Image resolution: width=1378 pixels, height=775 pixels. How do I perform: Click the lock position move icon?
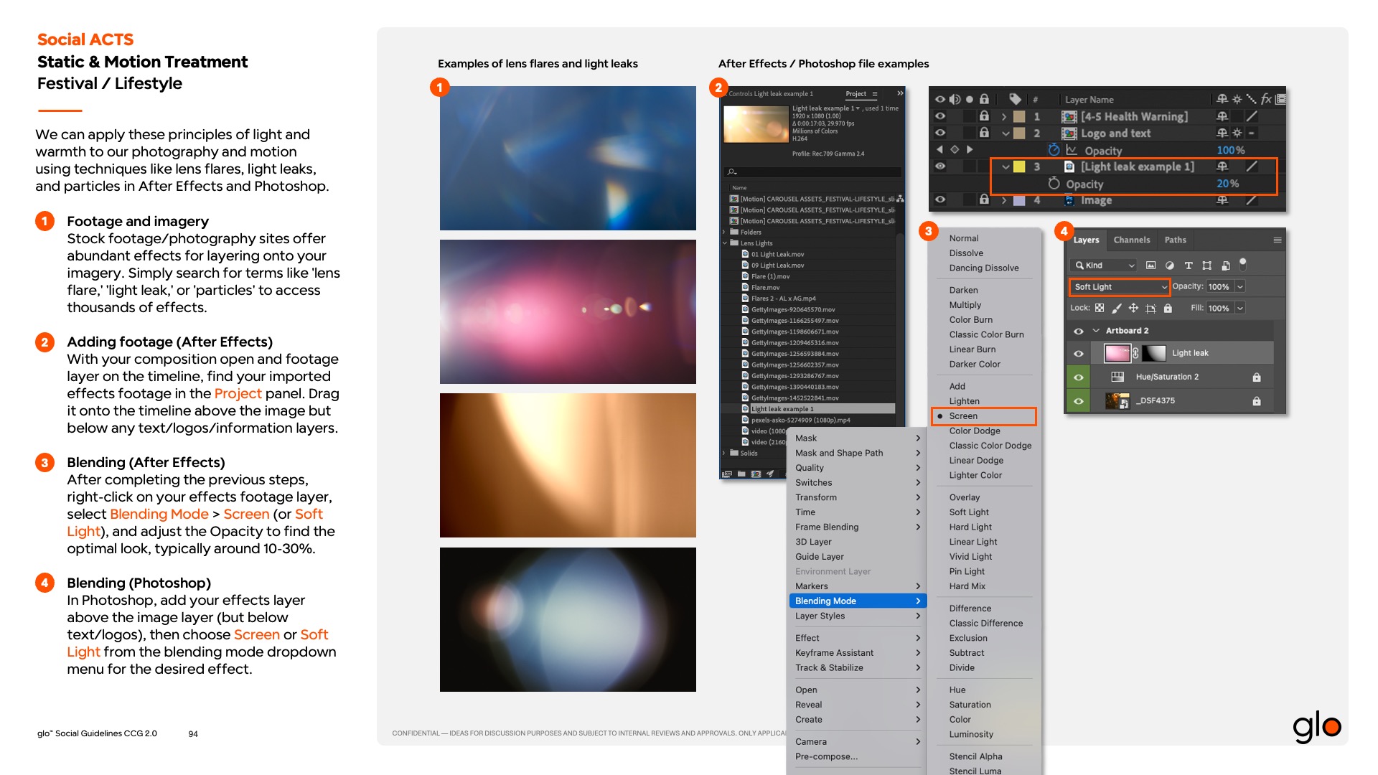pyautogui.click(x=1133, y=308)
